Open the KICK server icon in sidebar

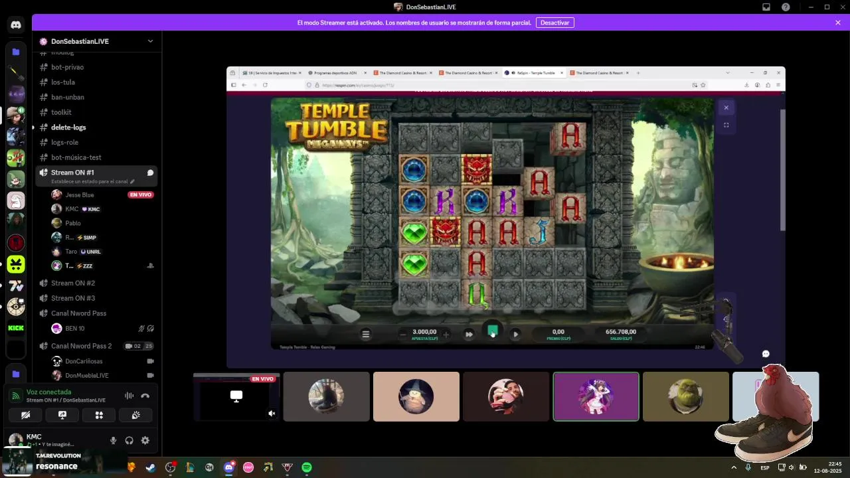[x=16, y=328]
